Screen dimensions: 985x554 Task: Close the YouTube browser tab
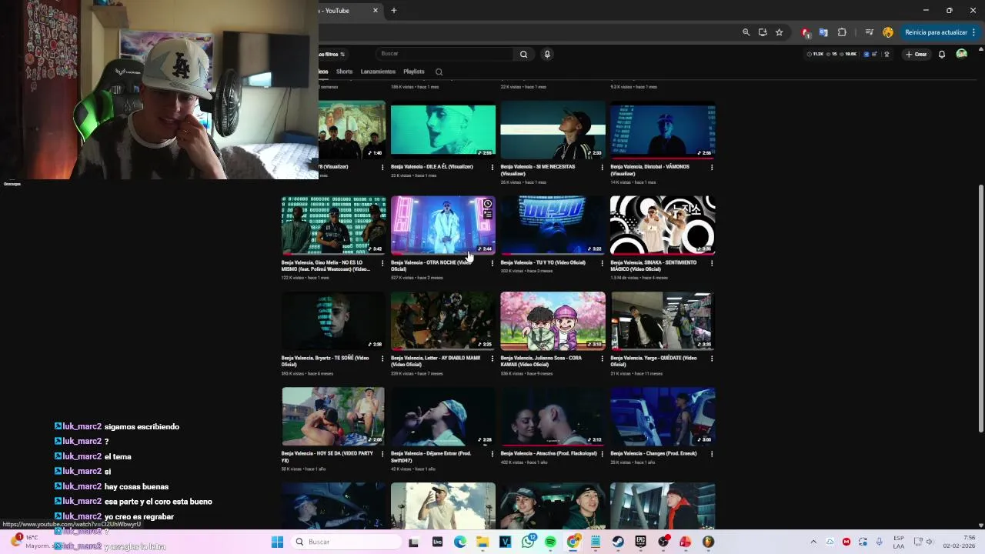(x=376, y=10)
